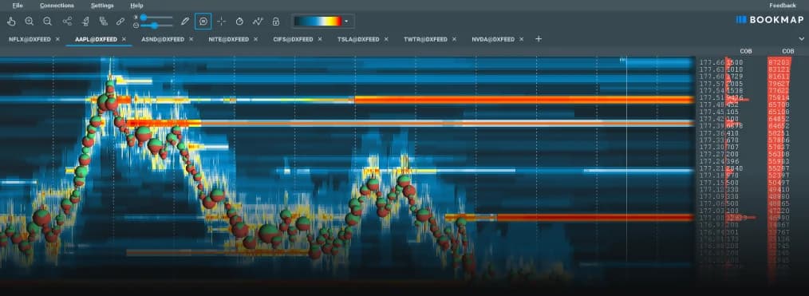Select the hand pan tool
Screen dimensions: 809x296
(x=11, y=21)
